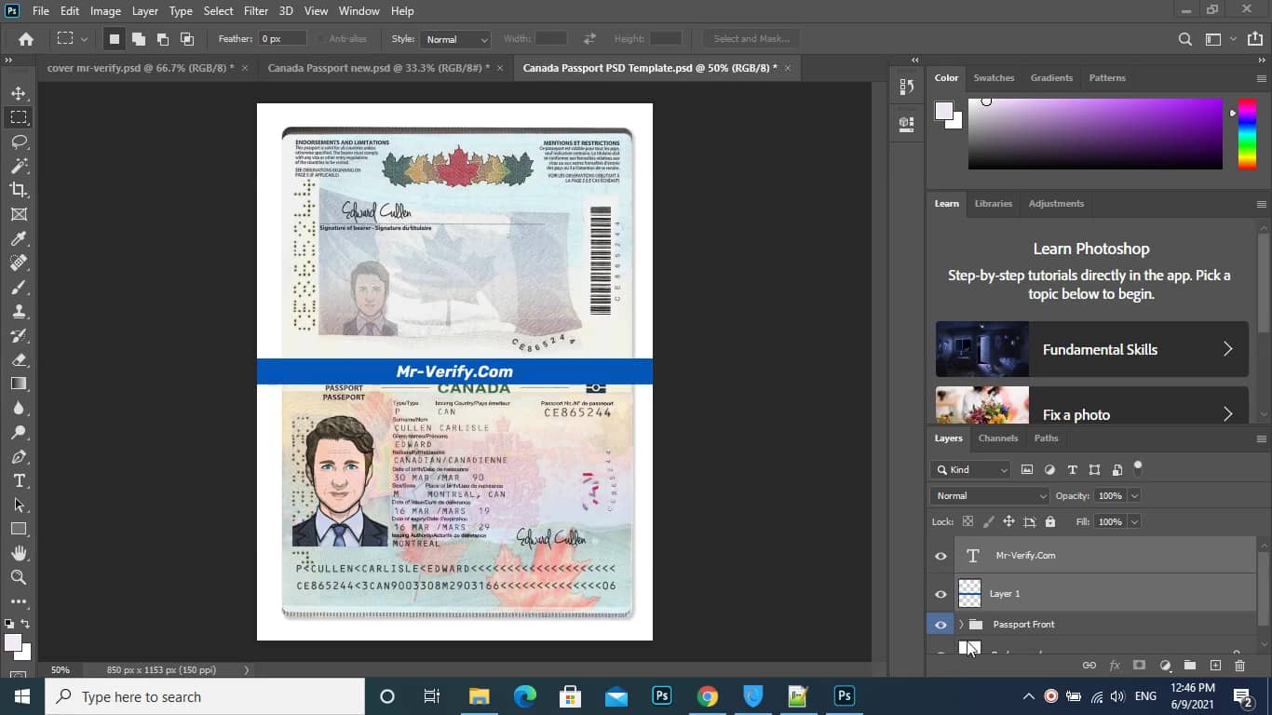Open the Fill slider dropdown arrow
The height and width of the screenshot is (715, 1272).
(x=1134, y=522)
